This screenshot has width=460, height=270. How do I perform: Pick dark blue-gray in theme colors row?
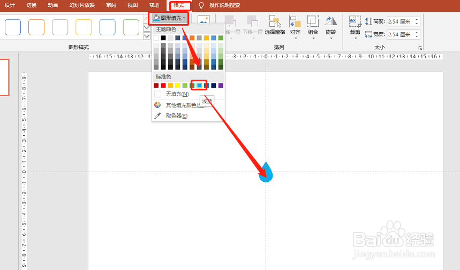pyautogui.click(x=178, y=38)
